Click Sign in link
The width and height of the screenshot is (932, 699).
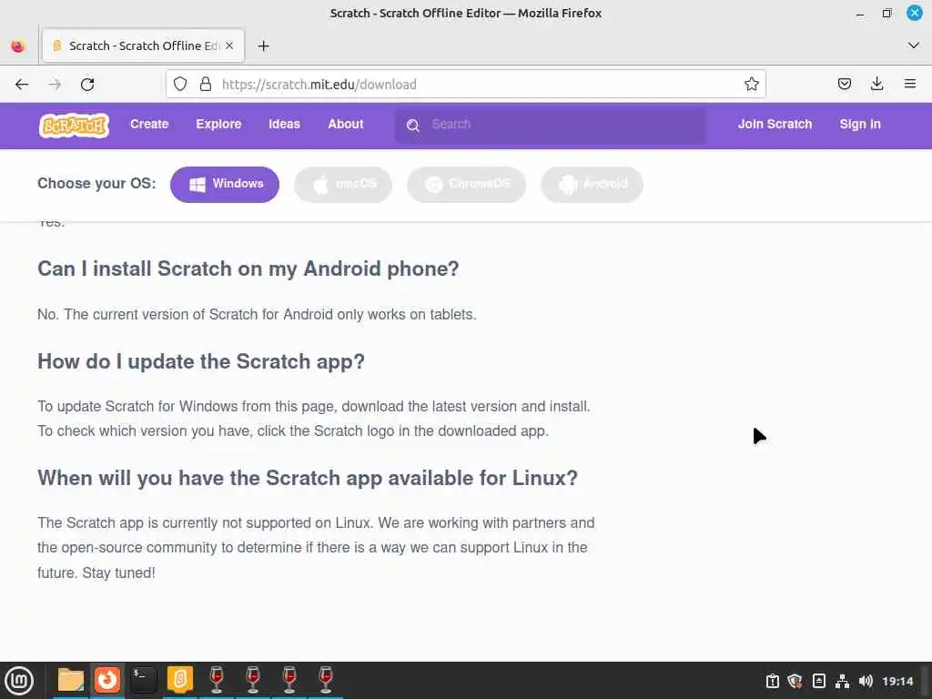pos(860,124)
